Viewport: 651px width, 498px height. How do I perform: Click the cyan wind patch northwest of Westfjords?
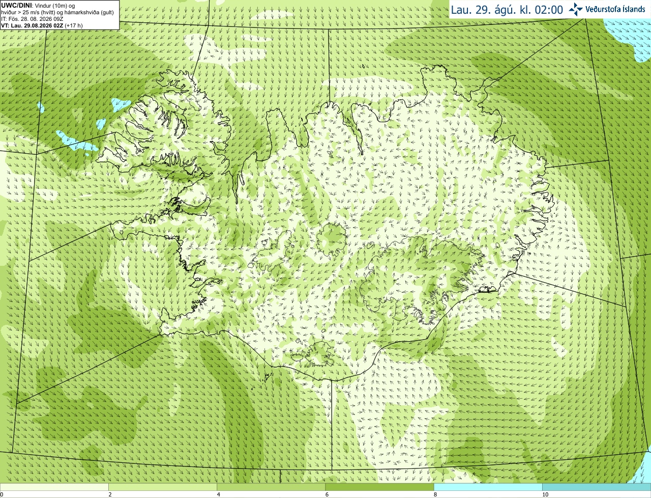76,142
